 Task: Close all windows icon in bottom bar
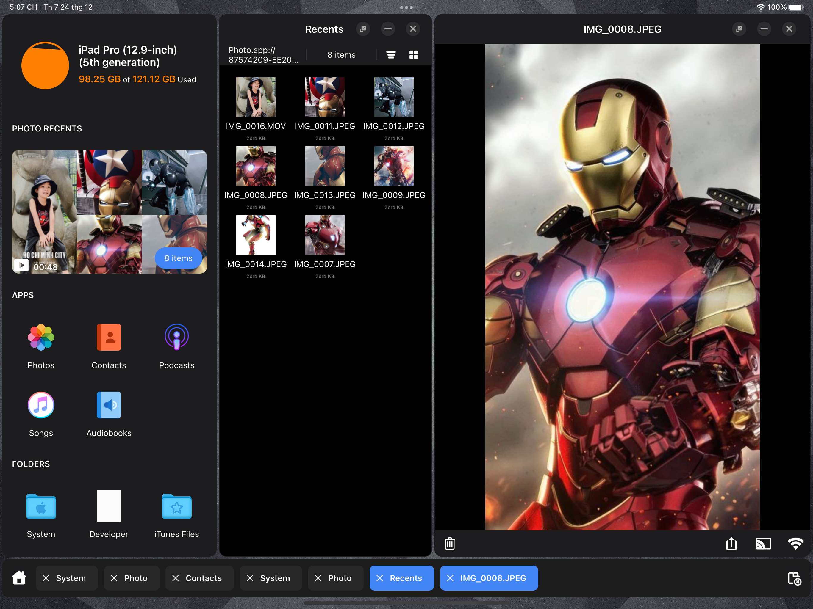795,578
